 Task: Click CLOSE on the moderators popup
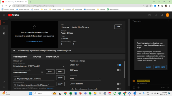click(x=148, y=67)
